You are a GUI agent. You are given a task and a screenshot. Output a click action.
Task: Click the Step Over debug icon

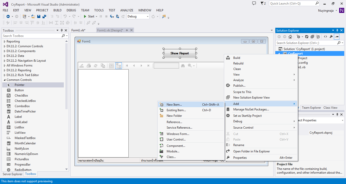pyautogui.click(x=118, y=16)
